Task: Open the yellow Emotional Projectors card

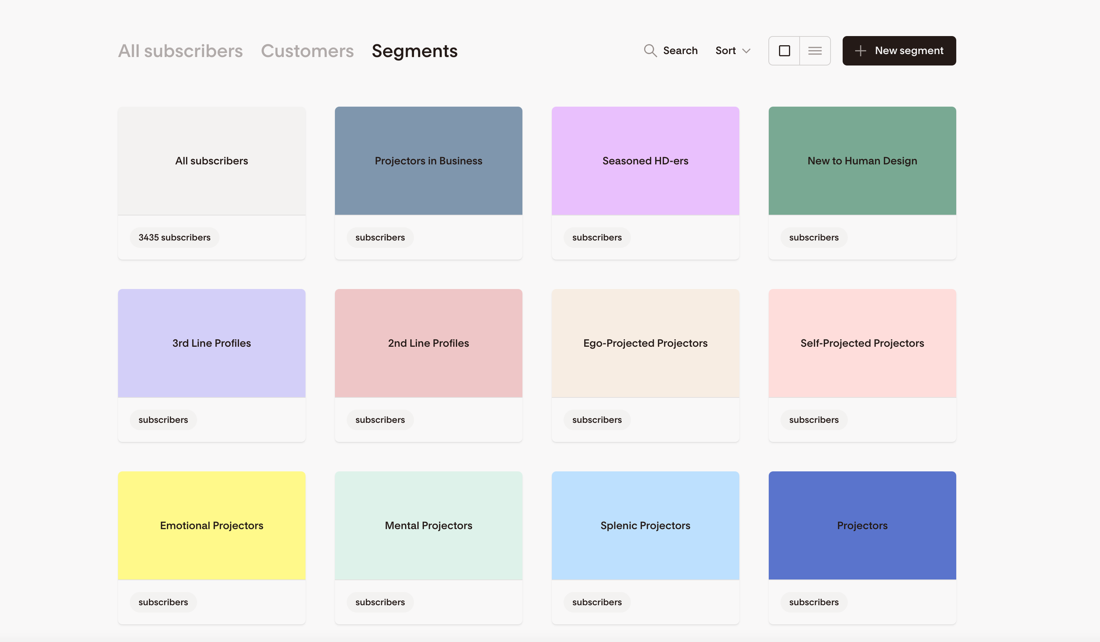Action: [x=211, y=525]
